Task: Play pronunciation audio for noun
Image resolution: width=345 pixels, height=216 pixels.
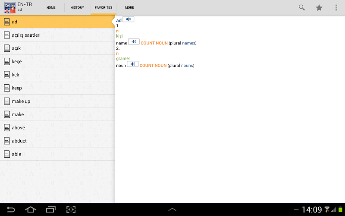Action: pos(133,64)
